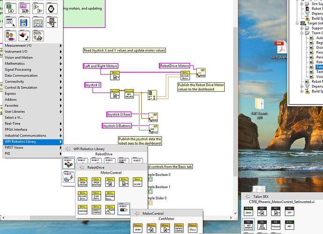Collapse the Target node in project tree
The image size is (323, 234).
pos(297,23)
